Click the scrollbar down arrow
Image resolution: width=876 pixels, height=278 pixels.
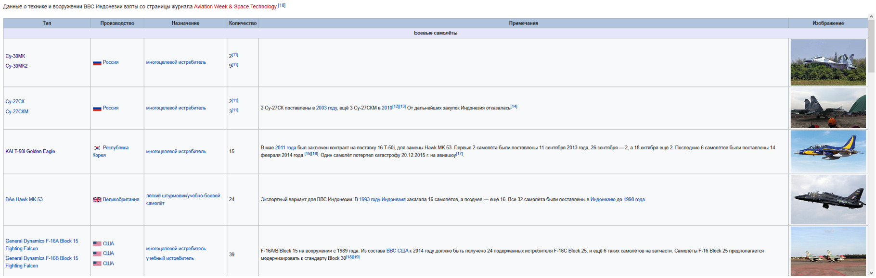[x=871, y=273]
